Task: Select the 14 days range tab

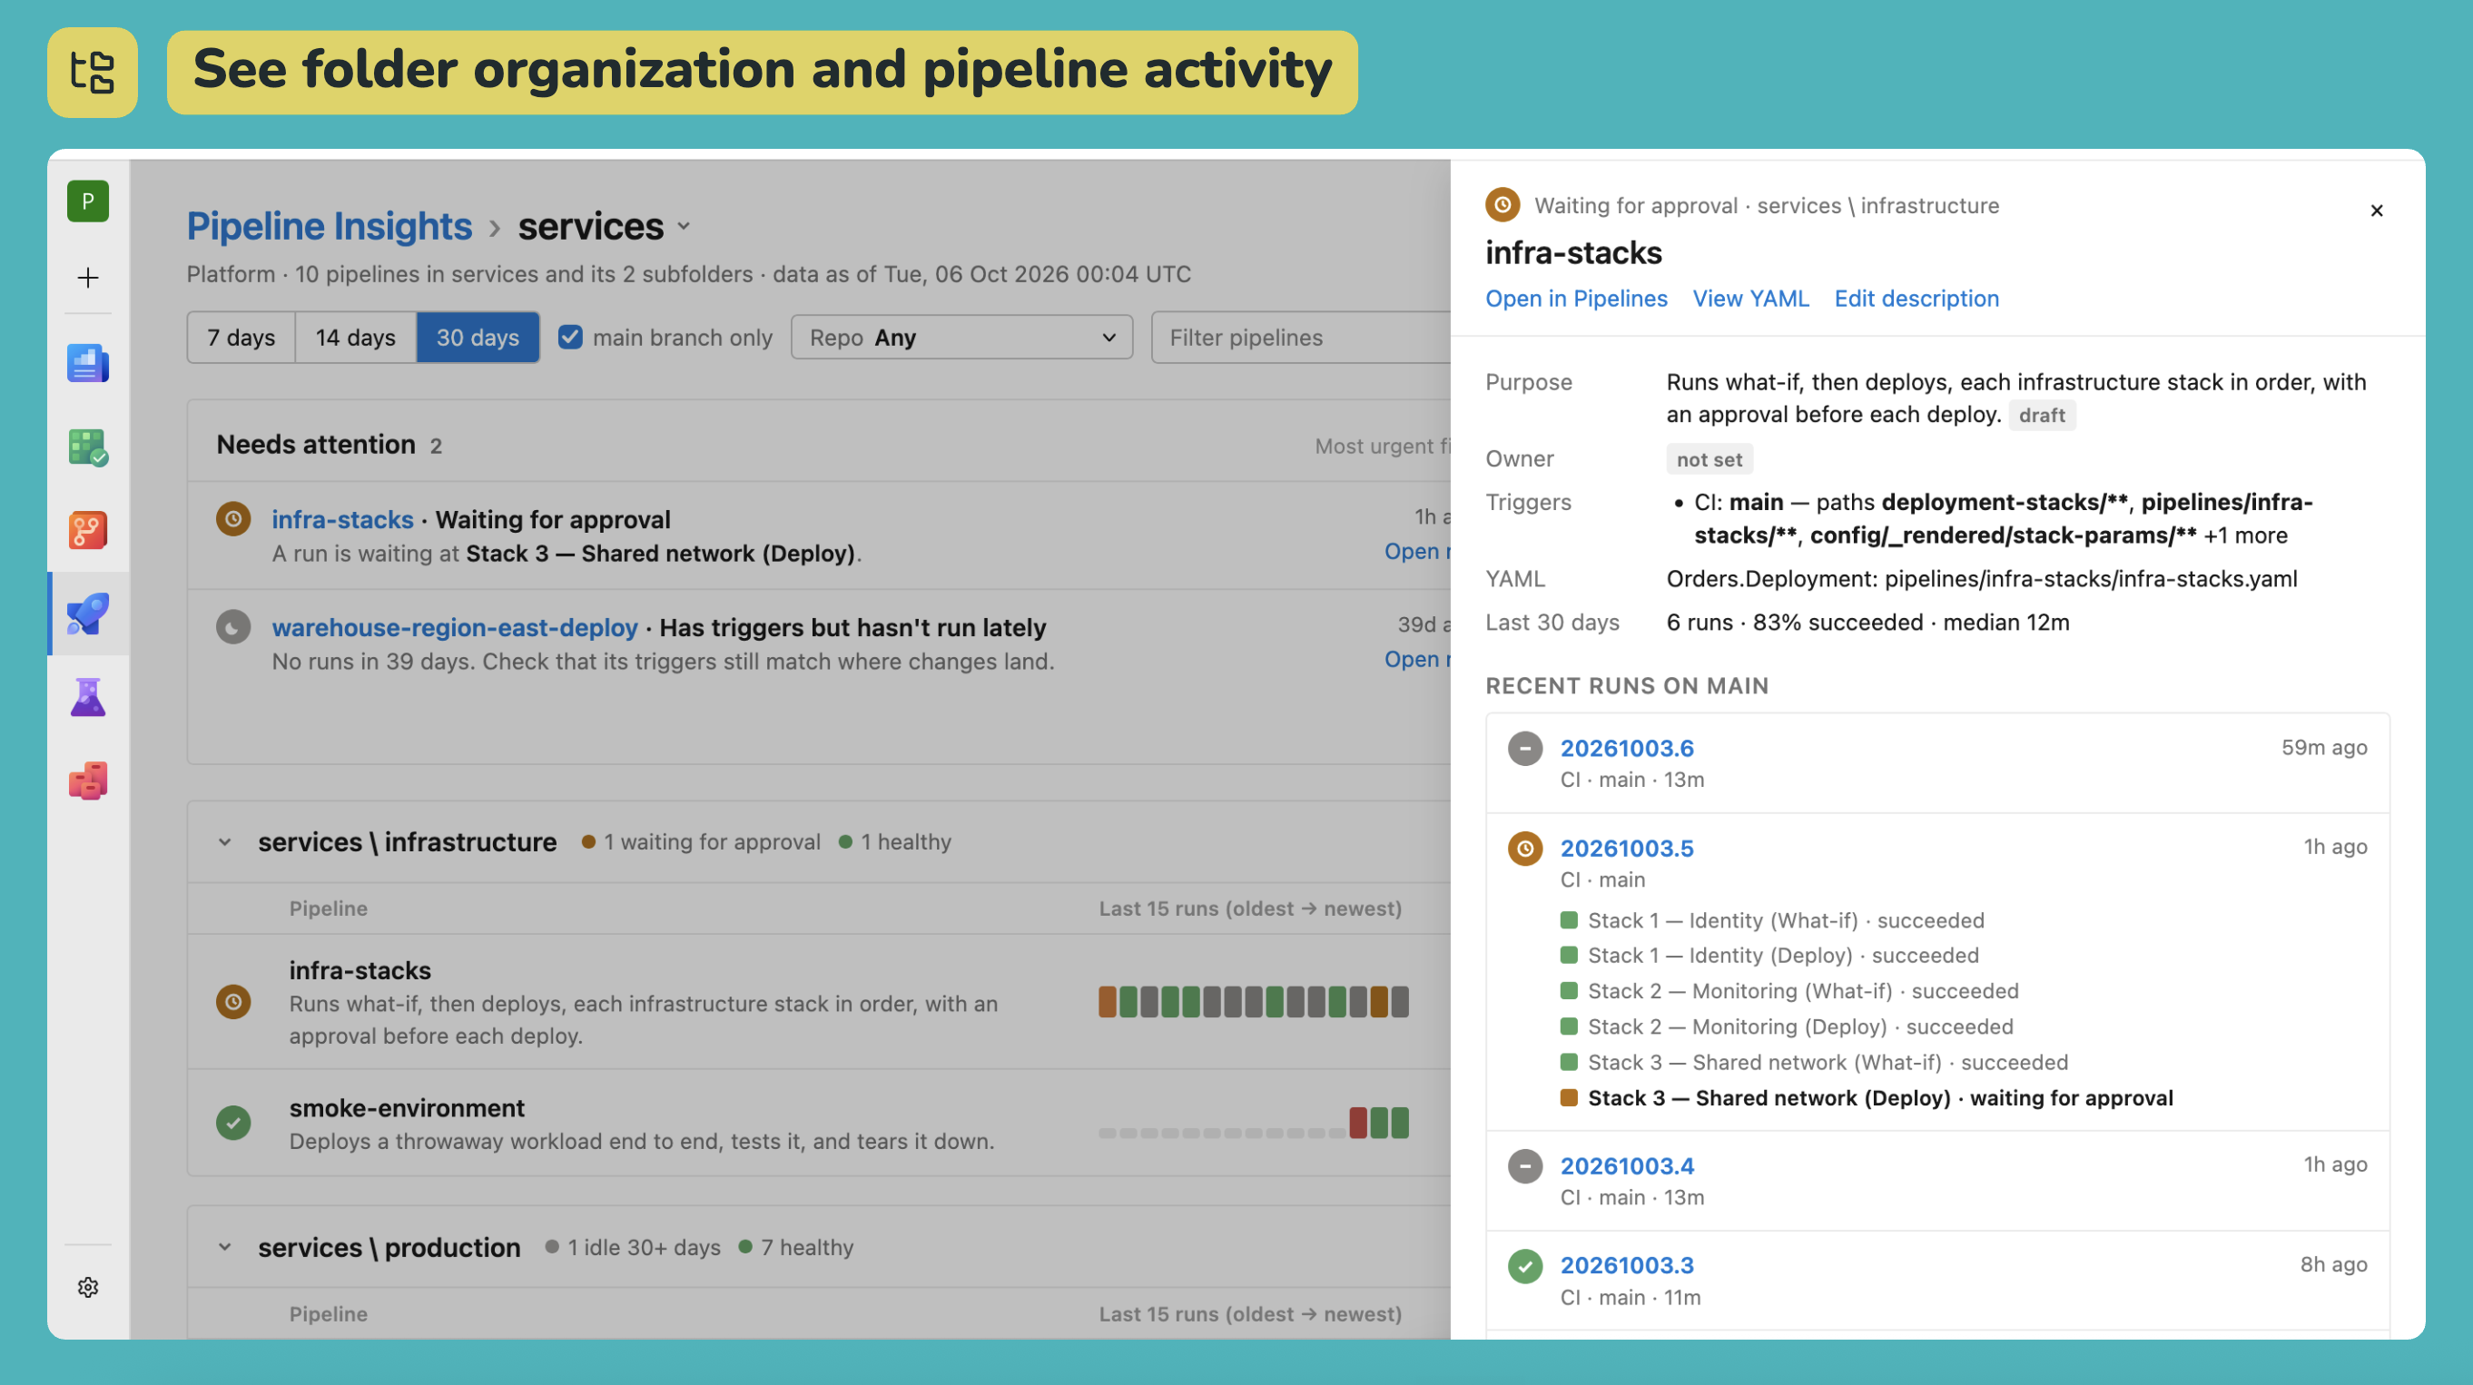Action: pos(355,337)
